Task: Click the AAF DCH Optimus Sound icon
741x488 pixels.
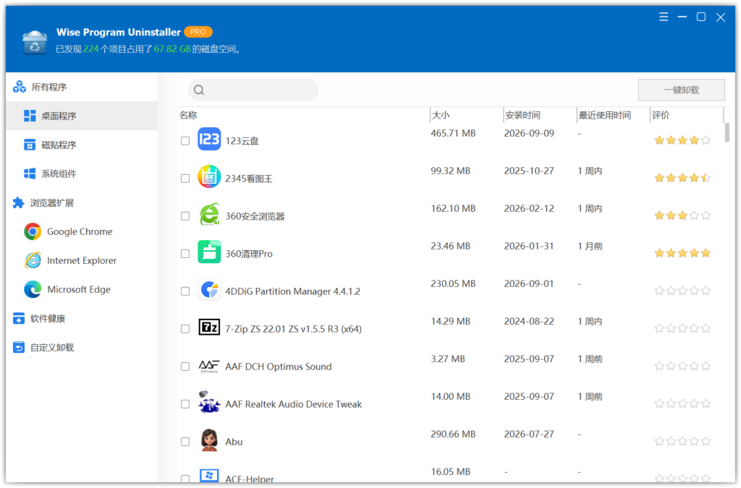Action: [209, 367]
